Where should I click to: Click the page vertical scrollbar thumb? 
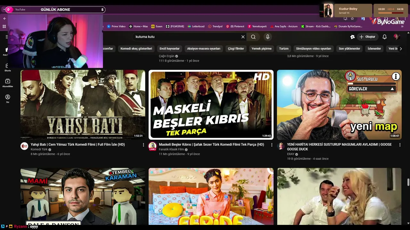click(x=408, y=182)
